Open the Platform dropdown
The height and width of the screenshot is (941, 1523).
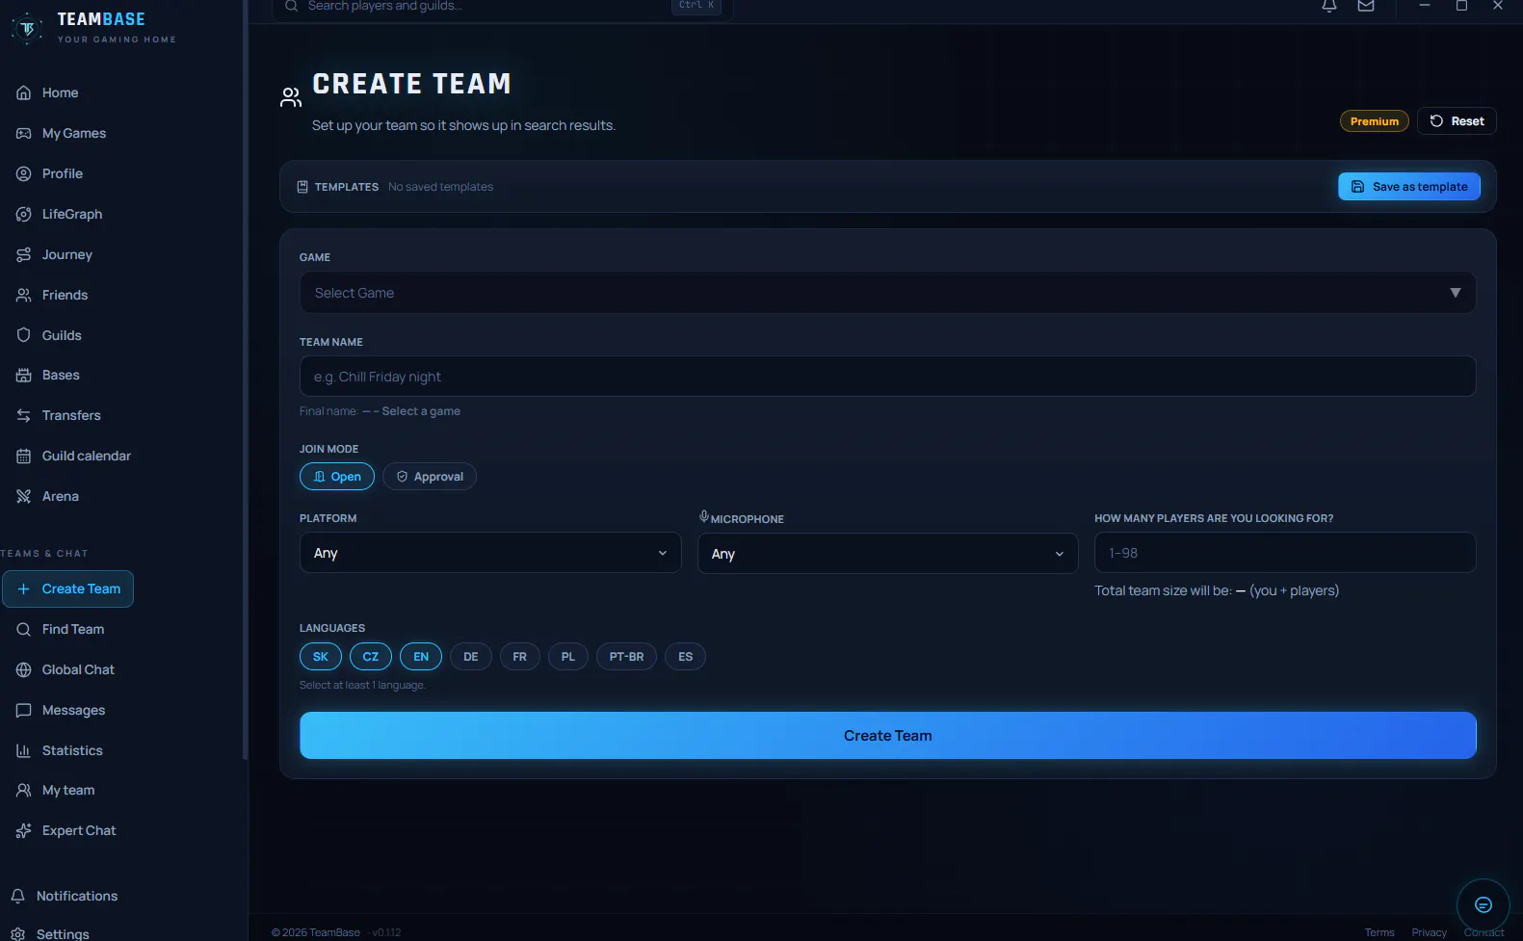[490, 553]
